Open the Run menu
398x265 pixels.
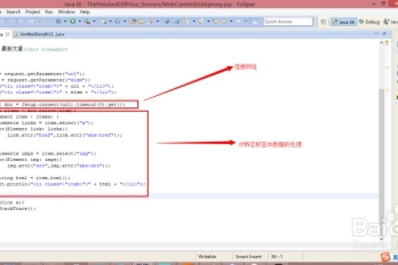(49, 12)
